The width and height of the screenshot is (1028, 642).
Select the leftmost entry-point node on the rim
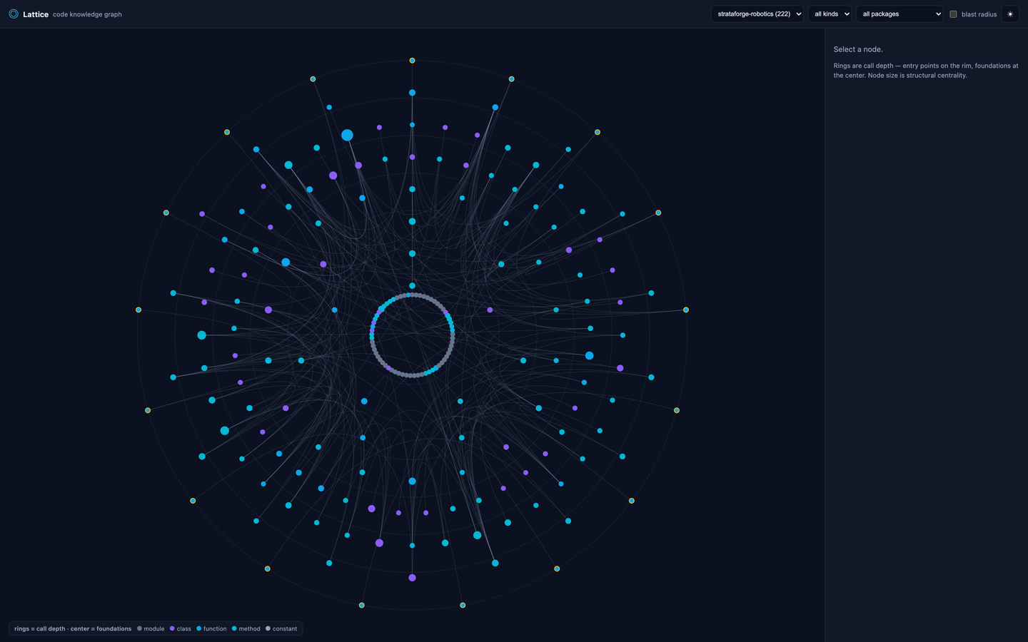pyautogui.click(x=138, y=310)
